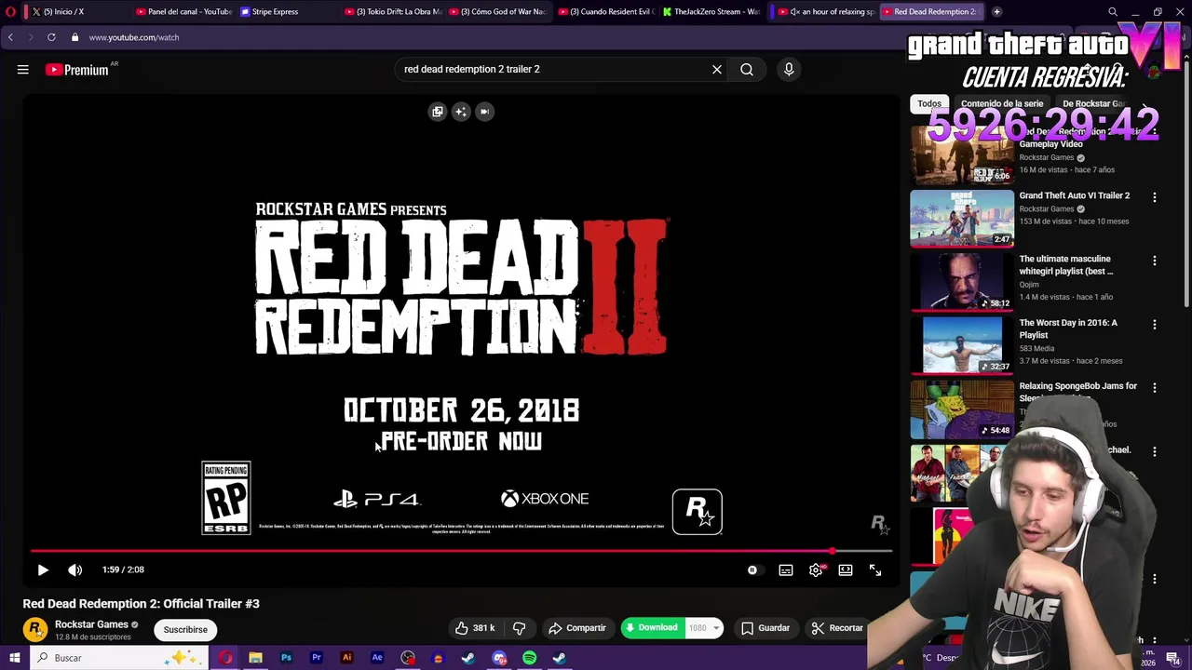Open the Recortar clip tool
Viewport: 1192px width, 670px height.
837,628
